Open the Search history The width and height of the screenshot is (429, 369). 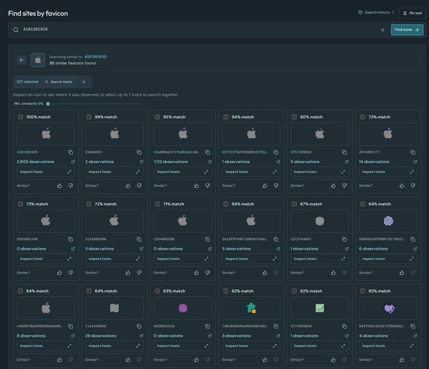[376, 12]
